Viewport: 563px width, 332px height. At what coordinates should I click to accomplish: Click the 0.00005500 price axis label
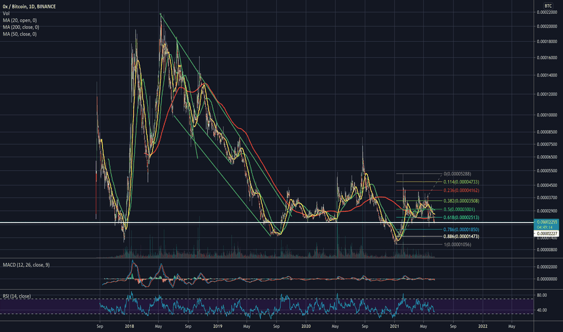pos(547,171)
